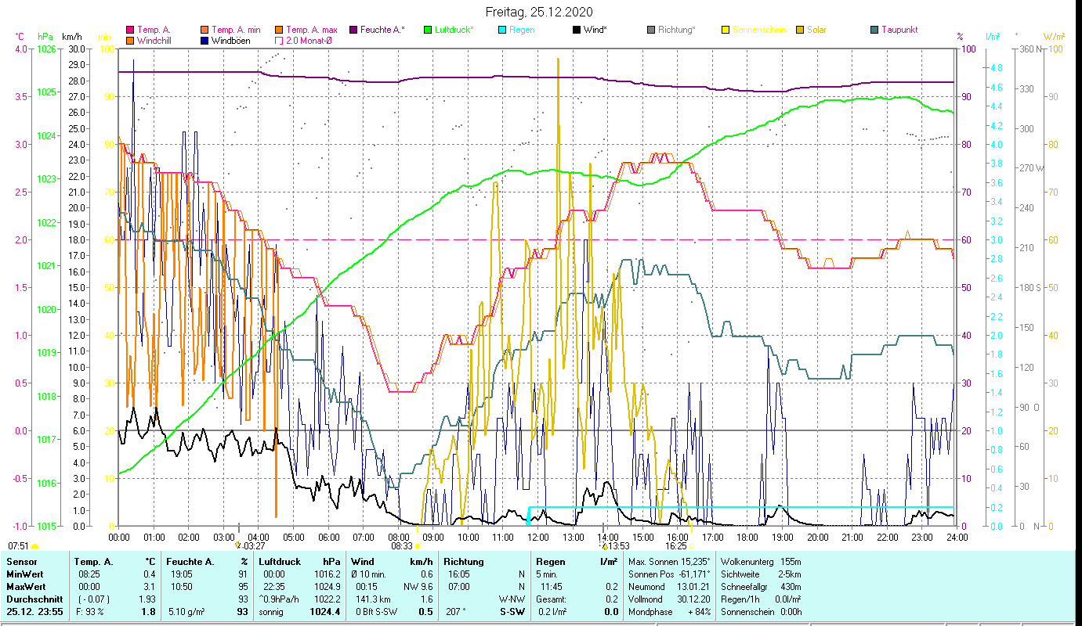Screen dimensions: 1082x626
Task: Click the marker icon beside 13:53
Action: tap(605, 546)
